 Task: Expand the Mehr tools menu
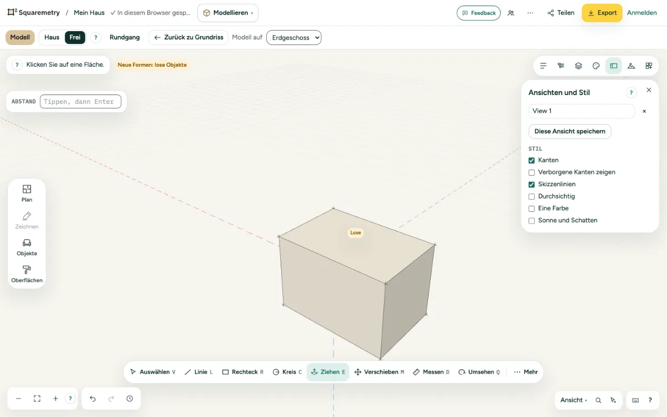tap(526, 372)
